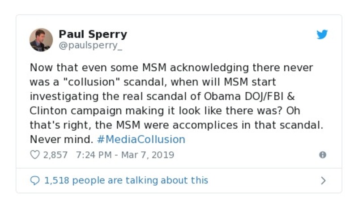Follow the #MediaCollusion hashtag link
Screen dimensions: 358x209
click(141, 139)
